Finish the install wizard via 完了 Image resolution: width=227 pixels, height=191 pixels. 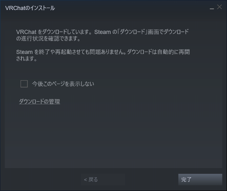click(200, 180)
